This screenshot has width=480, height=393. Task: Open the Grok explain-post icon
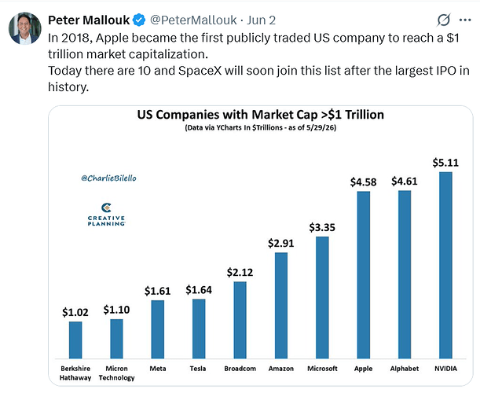click(443, 20)
